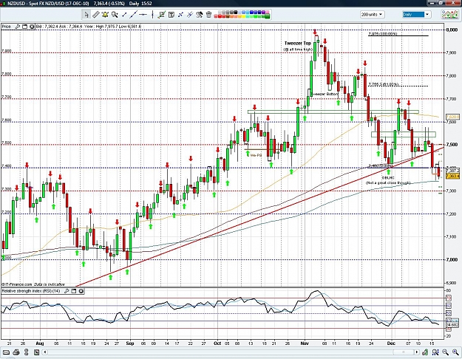
Task: Click the RSI panel window icon
Action: click(74, 291)
